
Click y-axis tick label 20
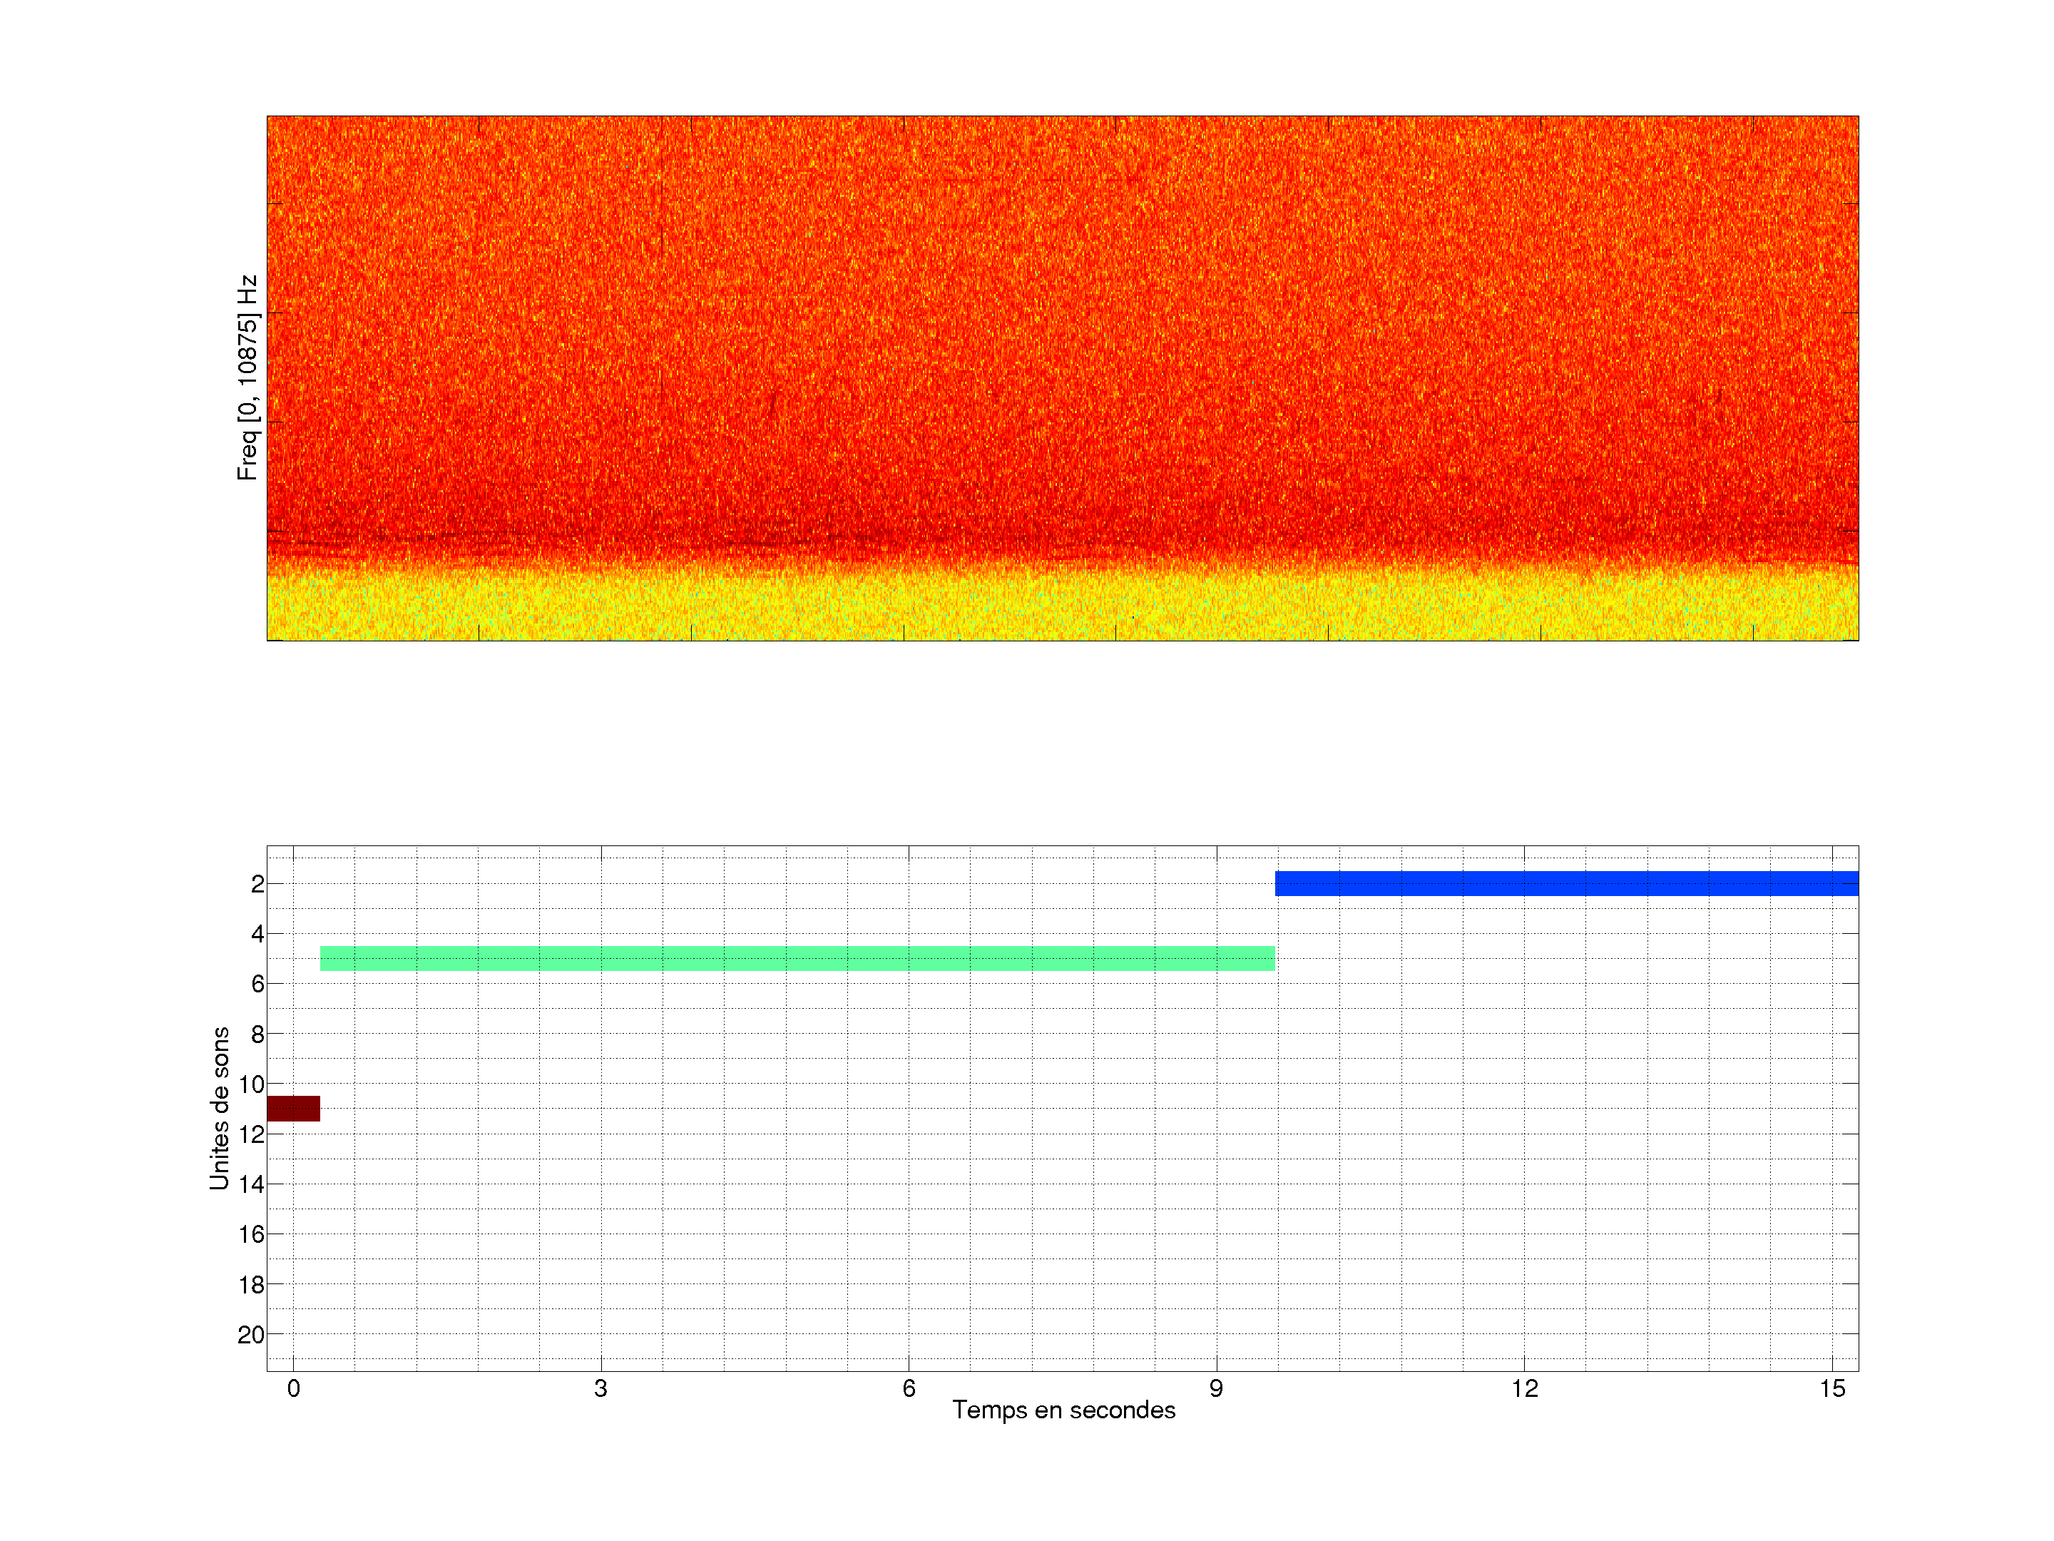point(251,1335)
